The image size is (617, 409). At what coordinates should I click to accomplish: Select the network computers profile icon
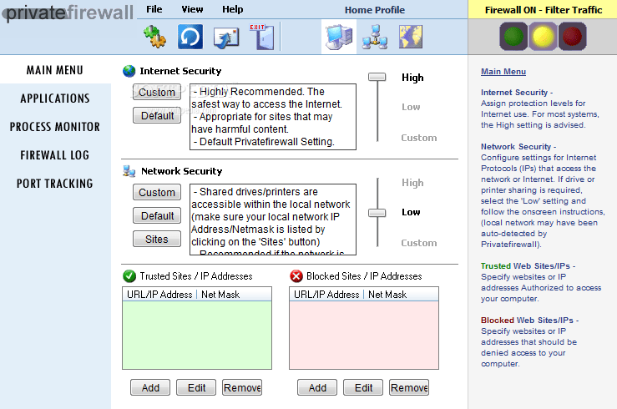pyautogui.click(x=375, y=37)
